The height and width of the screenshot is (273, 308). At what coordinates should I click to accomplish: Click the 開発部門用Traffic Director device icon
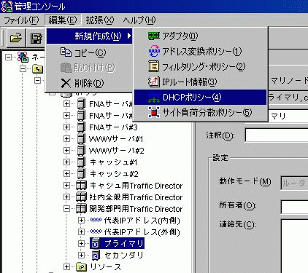81,208
